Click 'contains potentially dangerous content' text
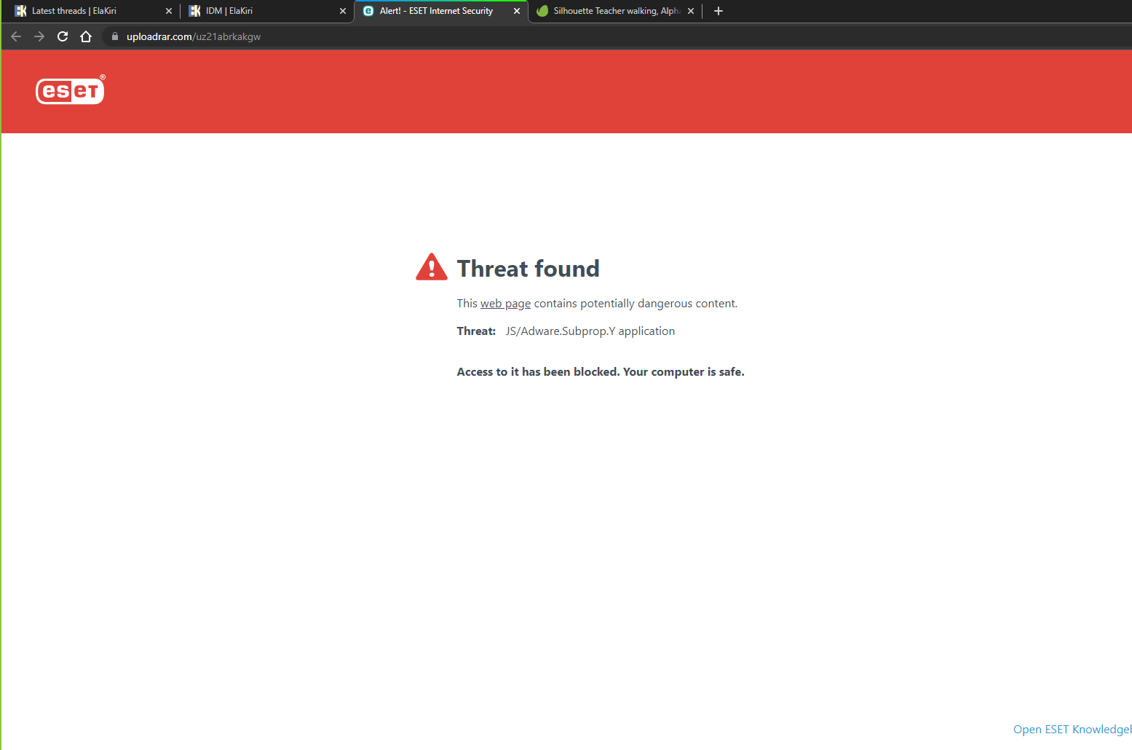Image resolution: width=1132 pixels, height=750 pixels. point(636,304)
